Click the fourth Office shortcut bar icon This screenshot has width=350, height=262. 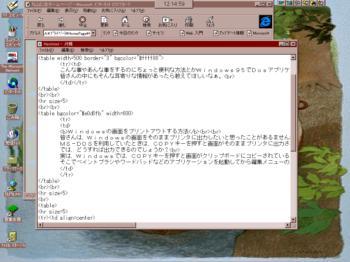pyautogui.click(x=305, y=3)
